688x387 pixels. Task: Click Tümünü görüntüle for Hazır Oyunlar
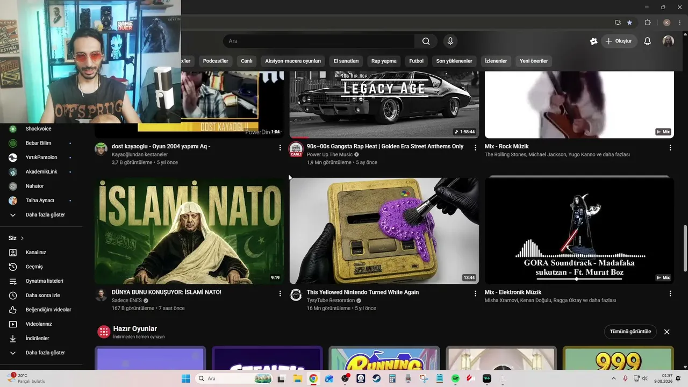coord(630,332)
